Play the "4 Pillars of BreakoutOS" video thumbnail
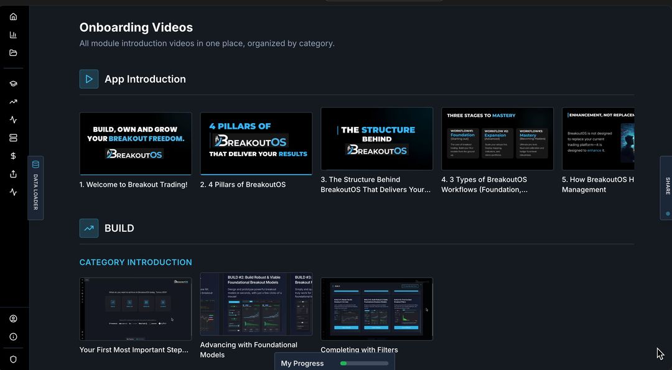Image resolution: width=672 pixels, height=370 pixels. [256, 143]
